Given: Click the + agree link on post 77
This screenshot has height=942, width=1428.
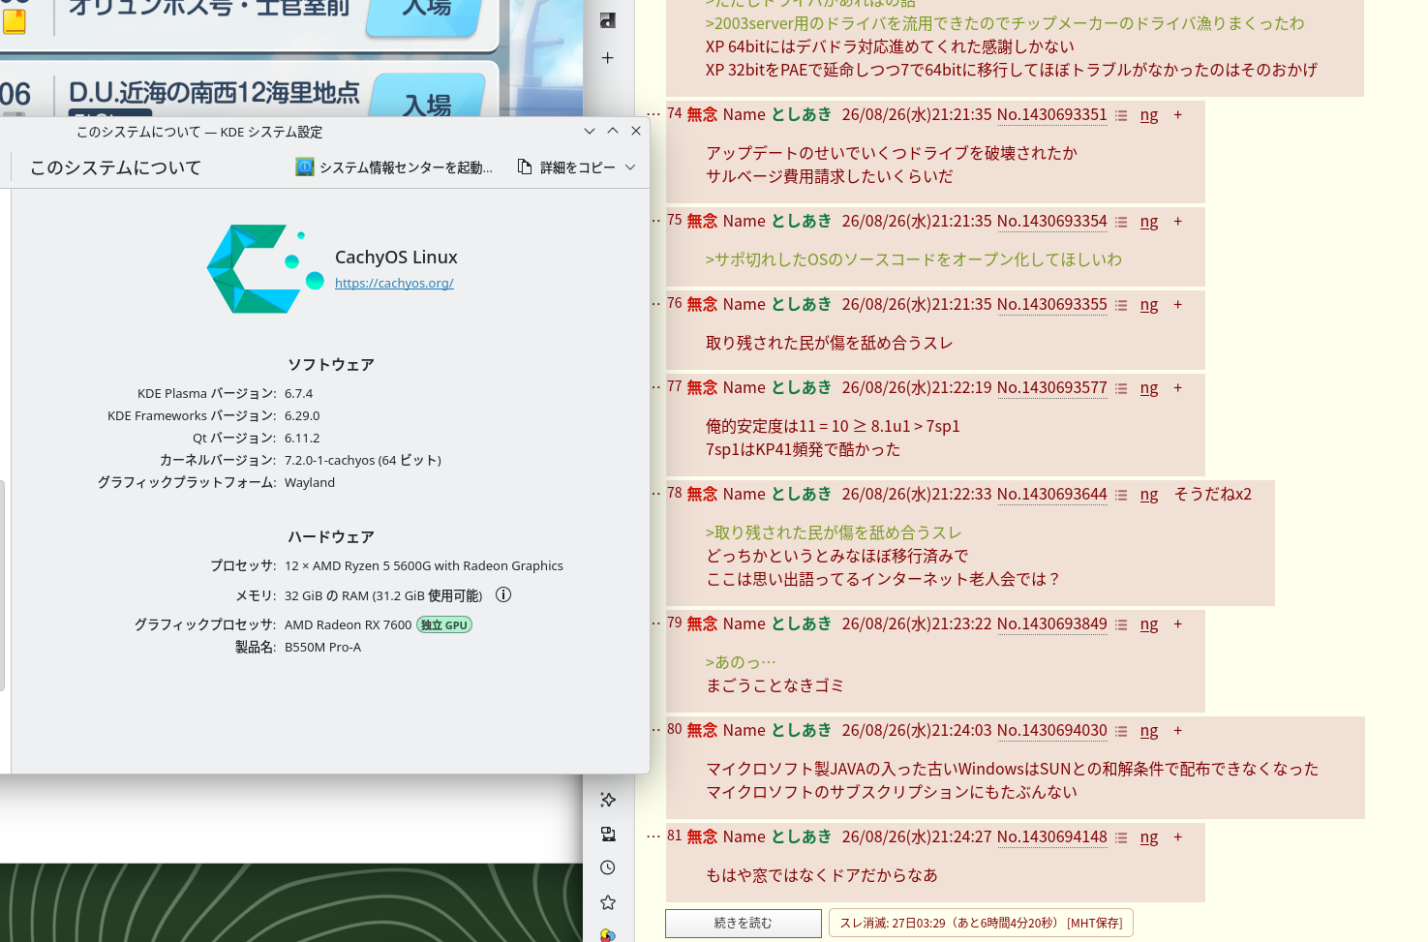Looking at the screenshot, I should coord(1178,387).
